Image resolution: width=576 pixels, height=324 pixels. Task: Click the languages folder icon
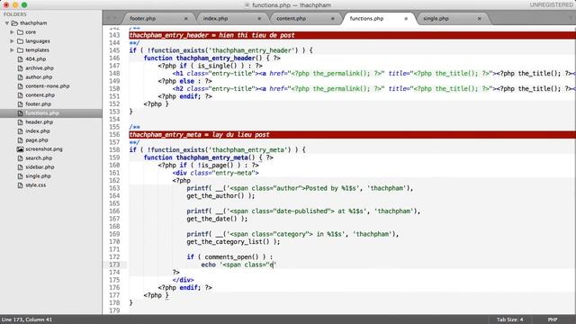[20, 41]
